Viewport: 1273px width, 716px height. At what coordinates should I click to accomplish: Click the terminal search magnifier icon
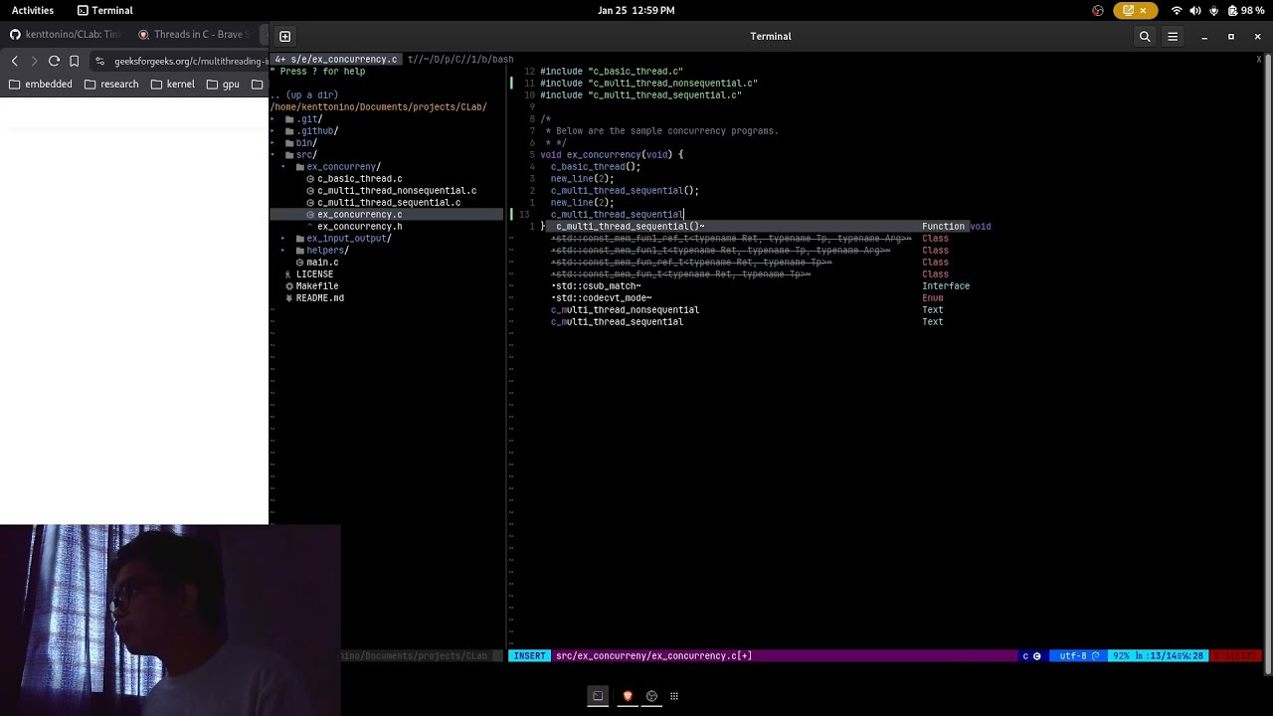[x=1145, y=37]
